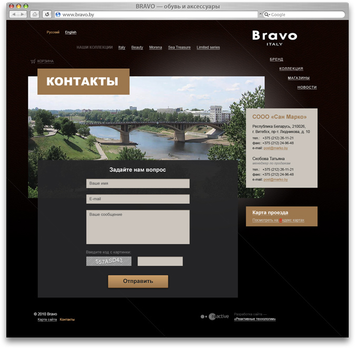Minimize the window with yellow button
Image resolution: width=355 pixels, height=348 pixels.
coord(18,6)
